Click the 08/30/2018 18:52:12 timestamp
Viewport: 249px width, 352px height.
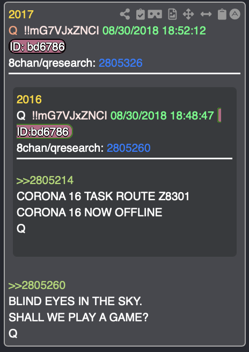click(154, 31)
